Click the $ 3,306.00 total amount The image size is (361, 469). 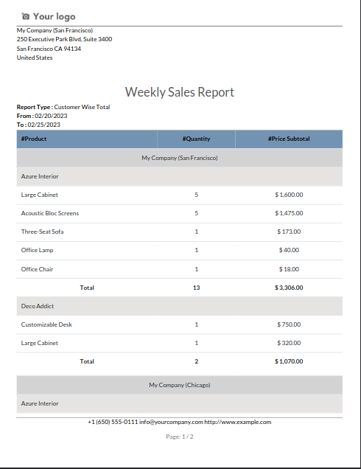pos(289,288)
